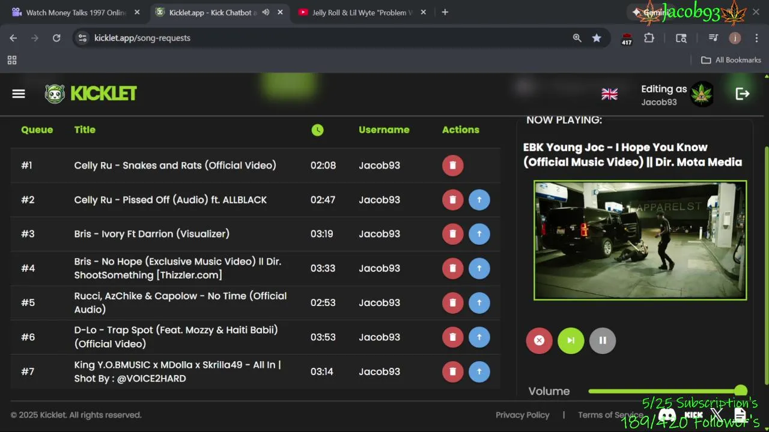Open the browser zoom magnifier icon
This screenshot has width=769, height=432.
coord(577,38)
